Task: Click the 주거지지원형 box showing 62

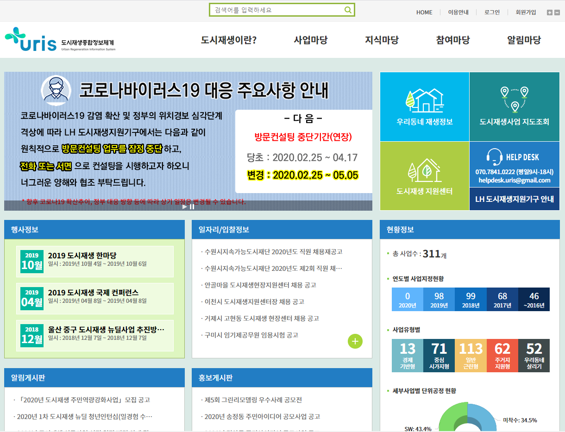Action: pos(502,356)
